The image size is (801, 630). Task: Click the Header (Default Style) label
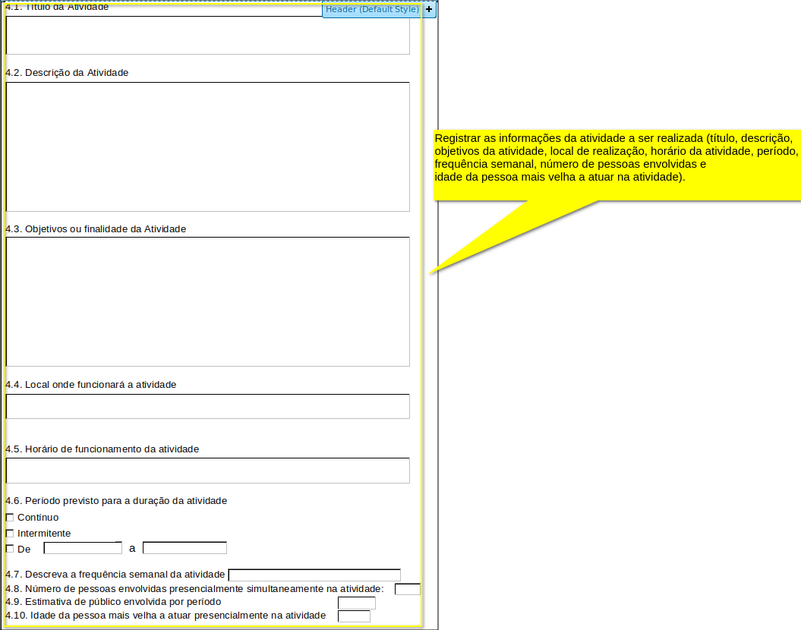[x=372, y=9]
